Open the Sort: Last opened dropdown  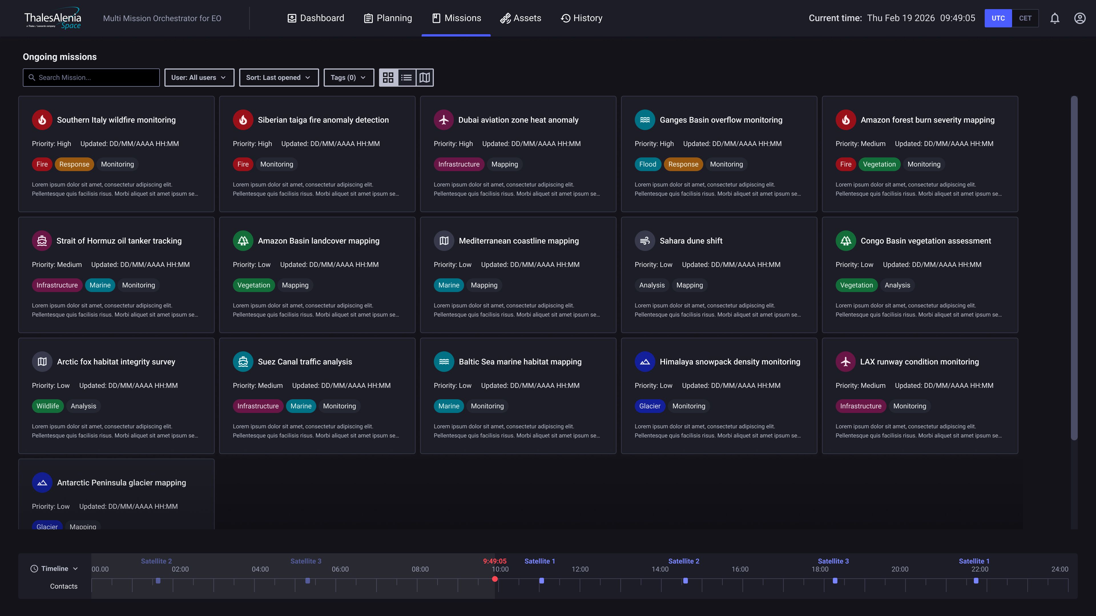coord(279,77)
